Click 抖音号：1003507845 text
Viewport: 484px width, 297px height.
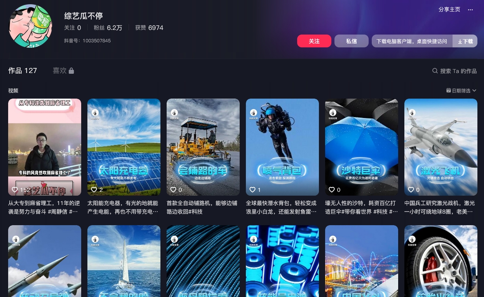87,40
